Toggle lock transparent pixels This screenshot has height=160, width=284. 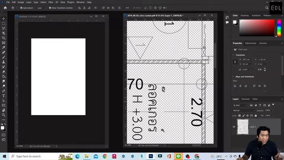[x=240, y=116]
